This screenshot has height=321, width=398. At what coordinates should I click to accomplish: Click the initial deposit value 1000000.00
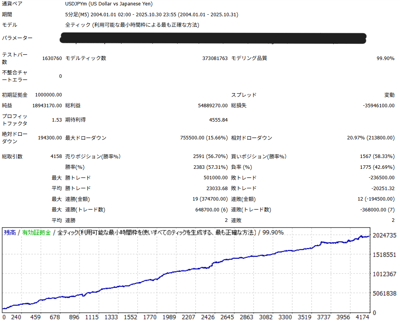coord(48,95)
